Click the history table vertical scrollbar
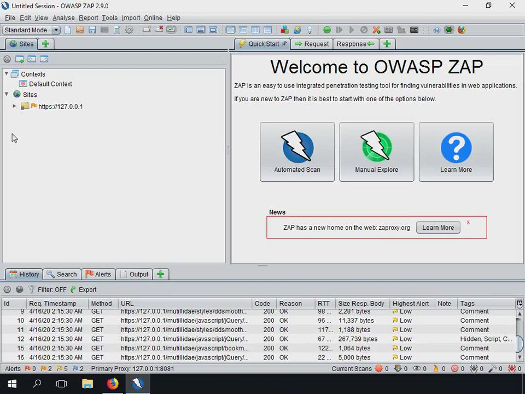This screenshot has width=525, height=394. 520,335
